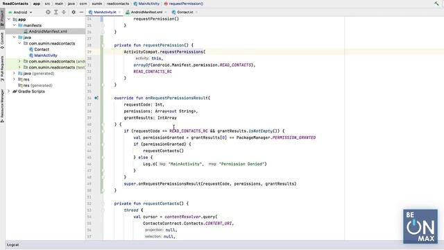The height and width of the screenshot is (250, 444).
Task: Open the Logcat tool window
Action: [12, 244]
